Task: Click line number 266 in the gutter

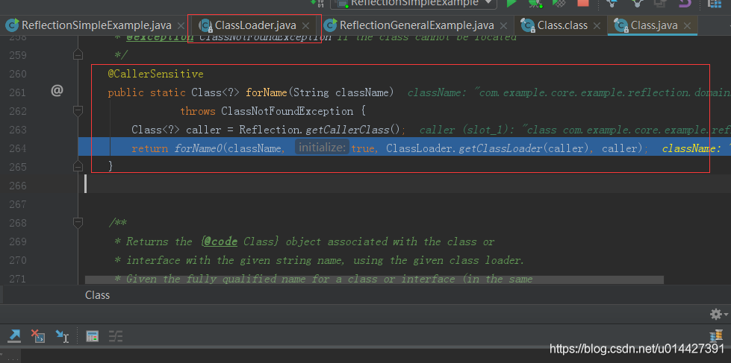Action: coord(18,186)
